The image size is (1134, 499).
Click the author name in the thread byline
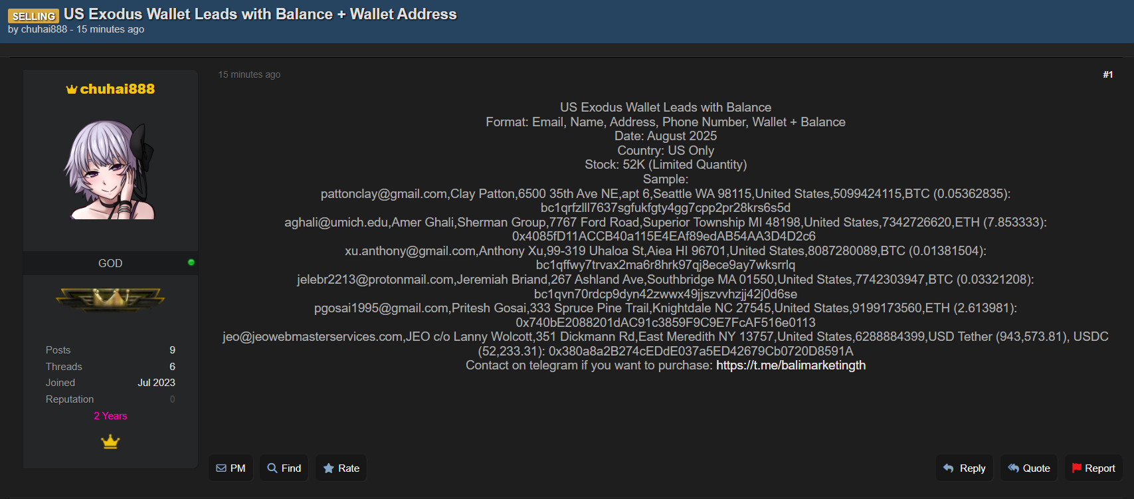(x=44, y=29)
